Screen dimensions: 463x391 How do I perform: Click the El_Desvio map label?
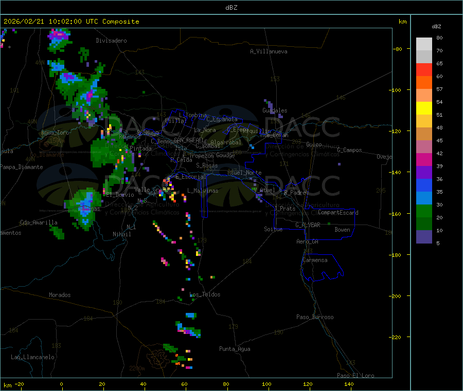[120, 195]
